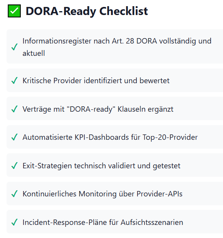Select 'Kontinuierliches Monitoring über Provider-APIs' row
This screenshot has height=238, width=223.
tap(115, 194)
